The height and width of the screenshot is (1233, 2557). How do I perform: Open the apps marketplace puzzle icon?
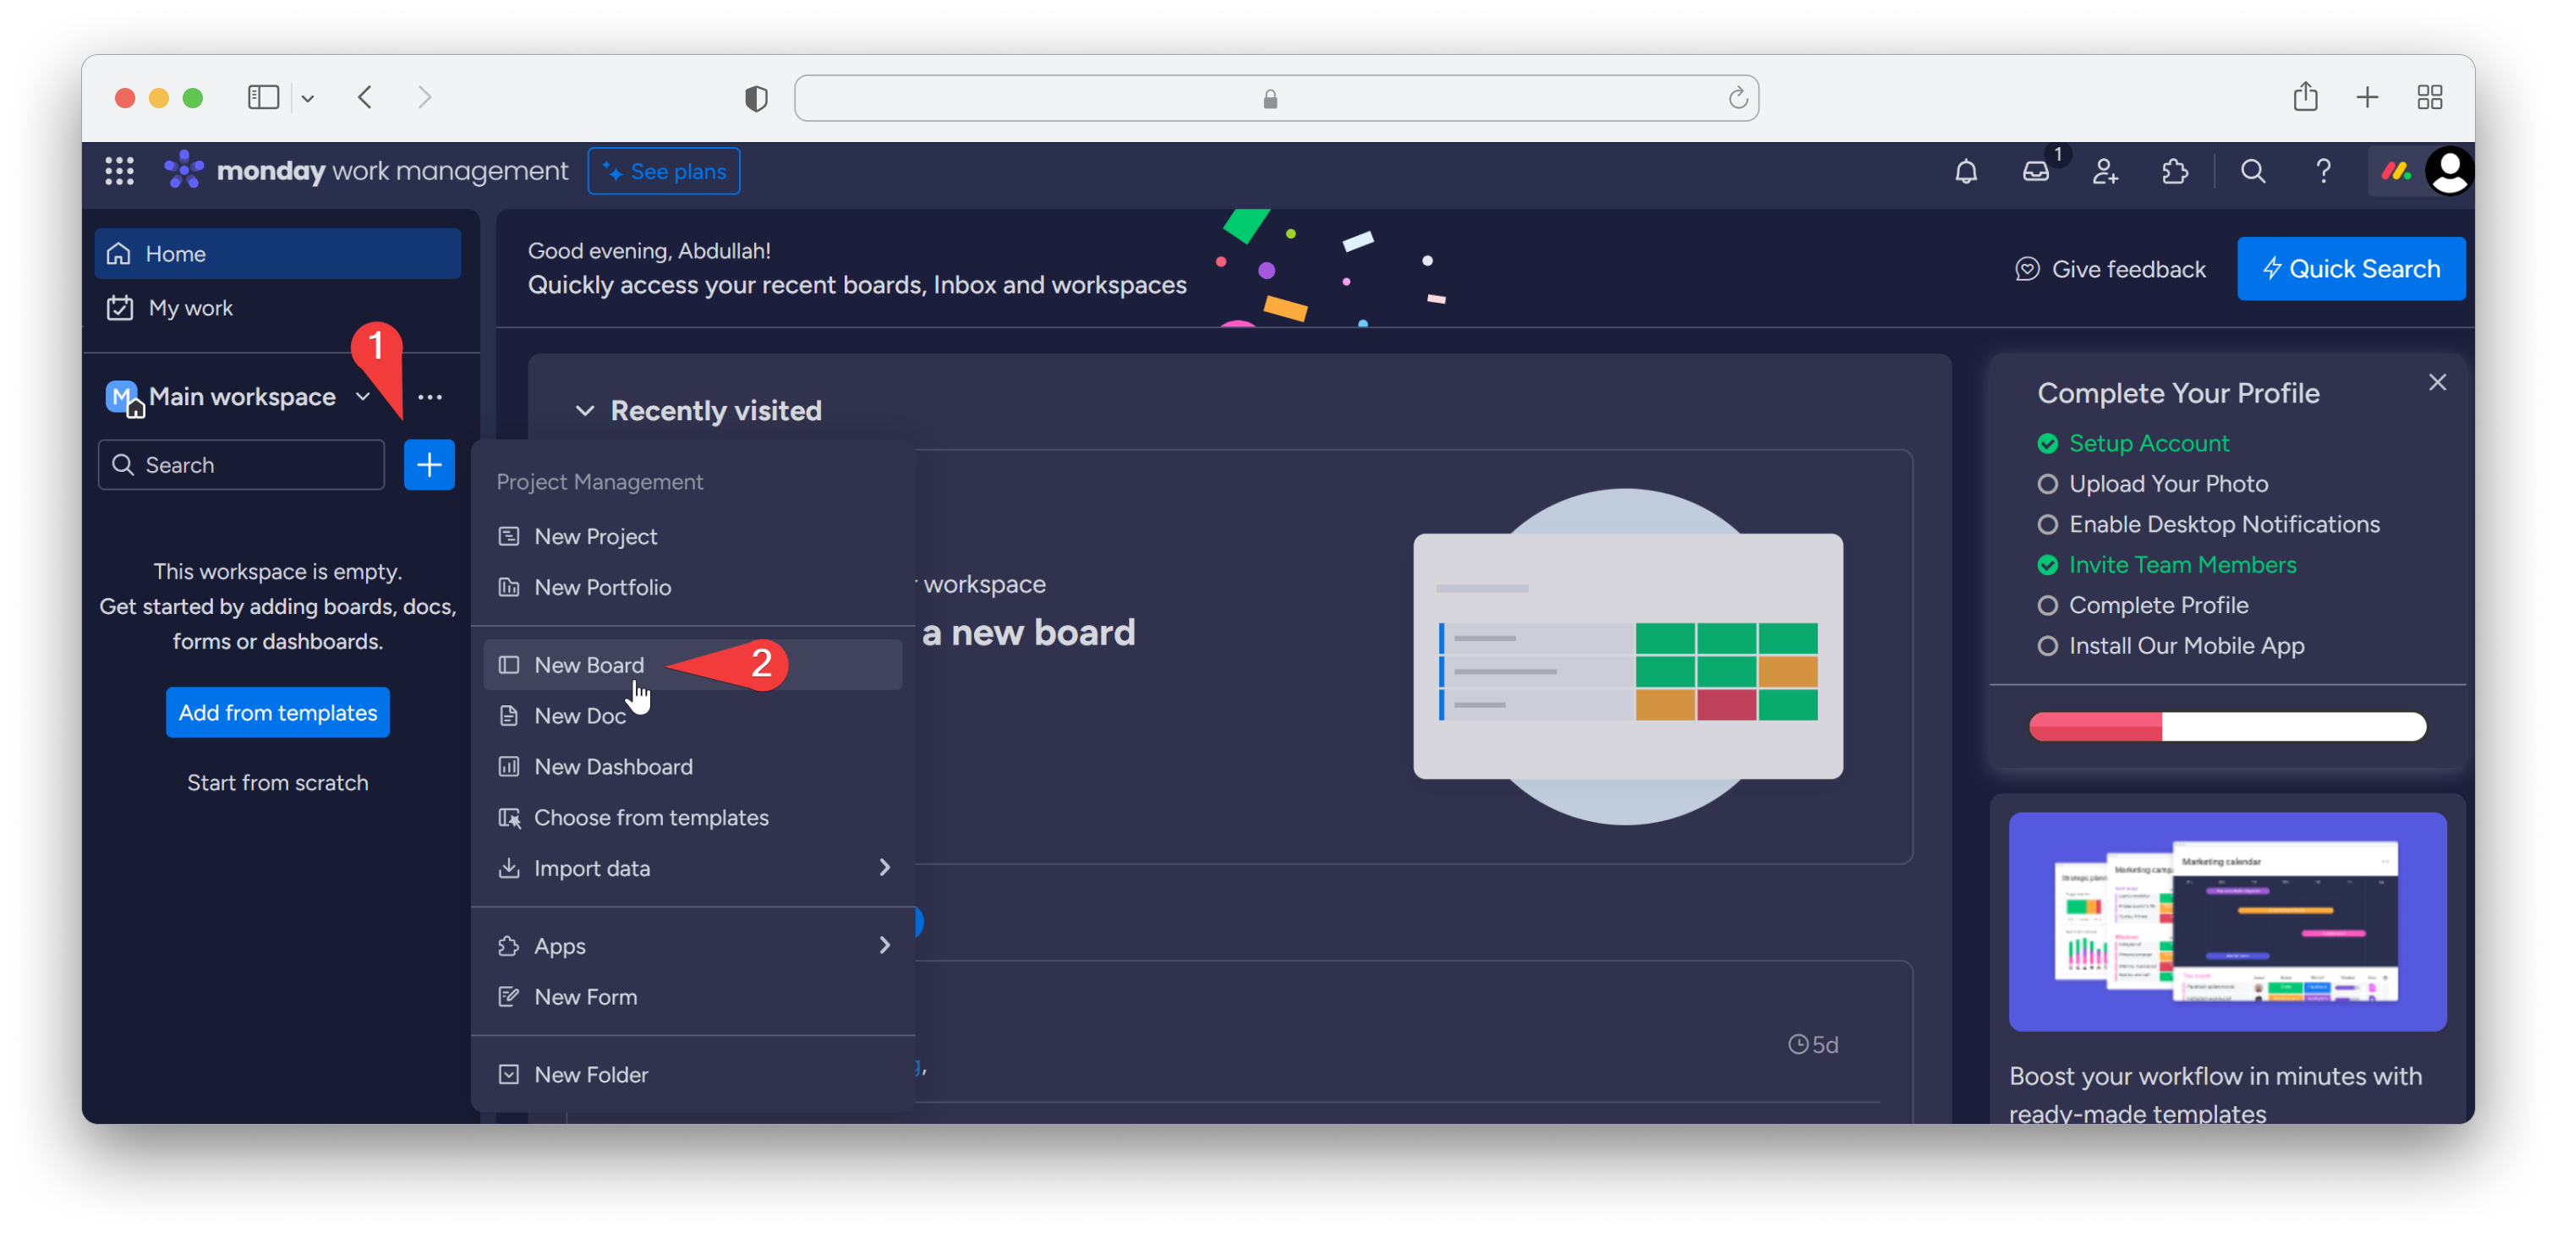click(2174, 171)
